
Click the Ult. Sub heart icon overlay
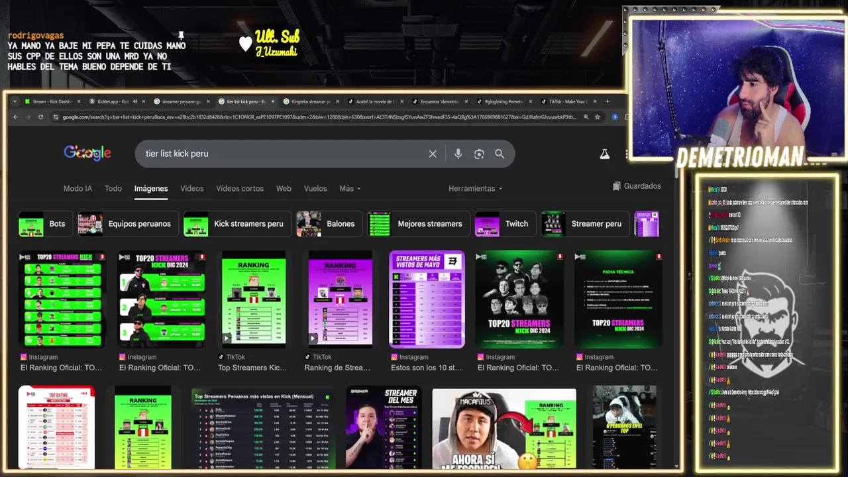(x=245, y=44)
